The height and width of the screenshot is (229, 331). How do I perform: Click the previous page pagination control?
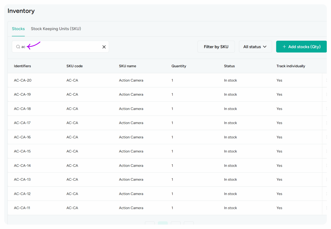coord(150,225)
